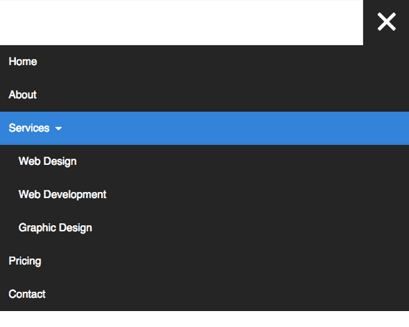The image size is (409, 327).
Task: Click the blue Services row background
Action: point(204,128)
